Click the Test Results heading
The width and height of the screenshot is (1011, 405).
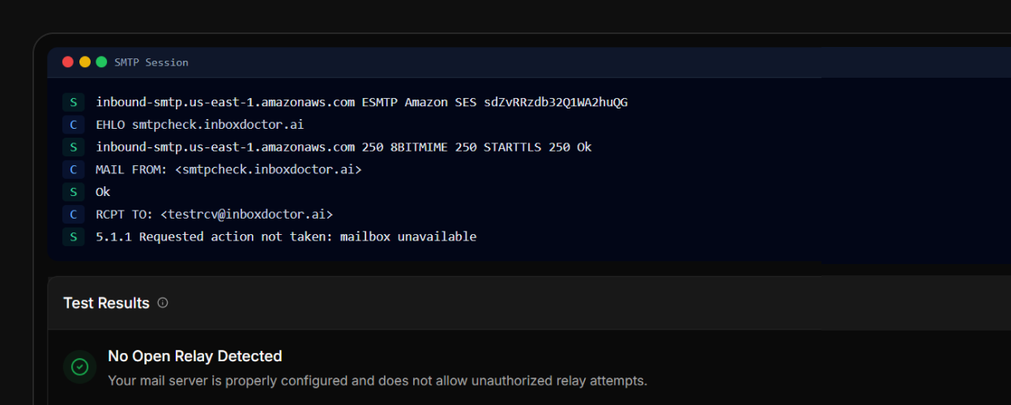pyautogui.click(x=106, y=303)
